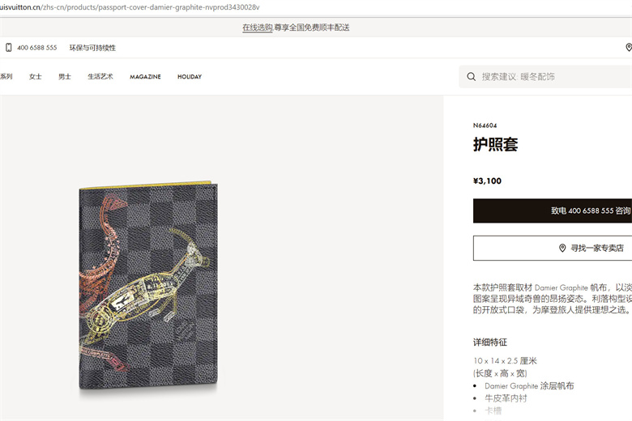The height and width of the screenshot is (421, 632).
Task: Open the 男士 menu
Action: [x=65, y=77]
